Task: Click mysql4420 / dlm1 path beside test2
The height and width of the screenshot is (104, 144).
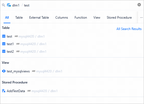Action: pos(33,52)
